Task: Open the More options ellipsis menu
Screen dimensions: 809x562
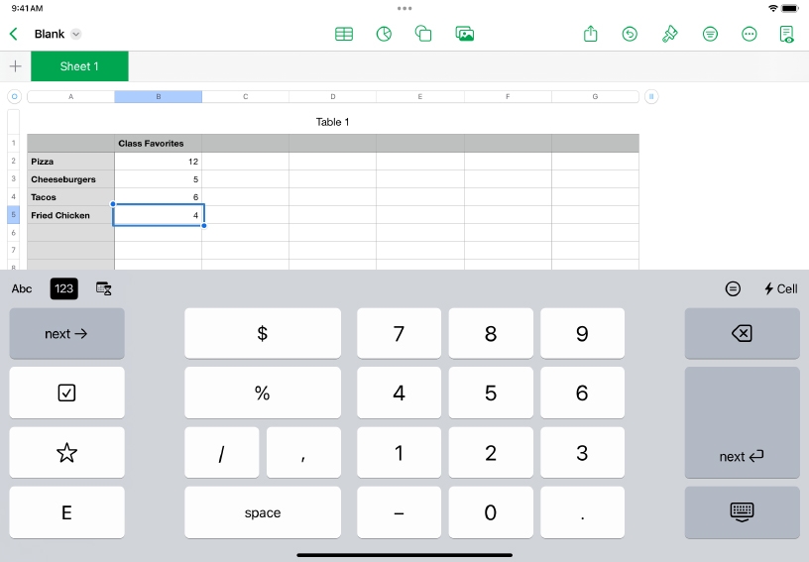Action: pos(750,34)
